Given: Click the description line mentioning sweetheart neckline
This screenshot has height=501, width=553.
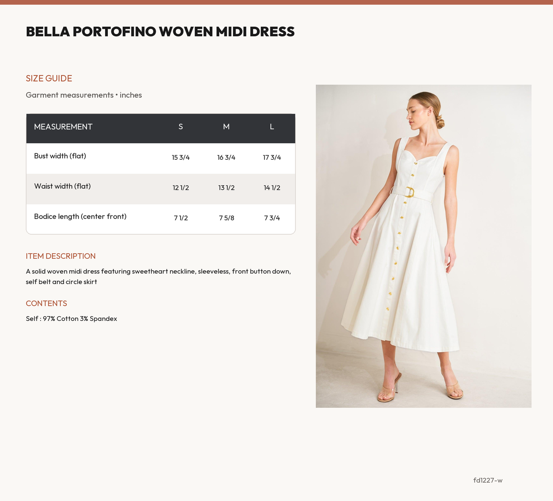Looking at the screenshot, I should click(159, 271).
